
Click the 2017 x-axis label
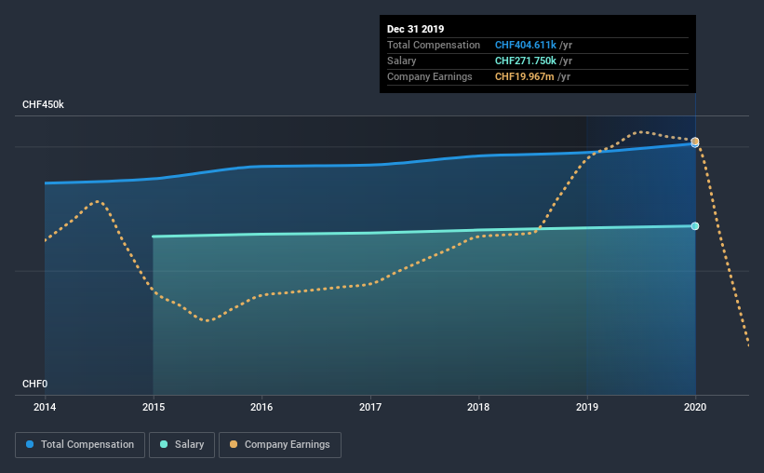coord(370,407)
